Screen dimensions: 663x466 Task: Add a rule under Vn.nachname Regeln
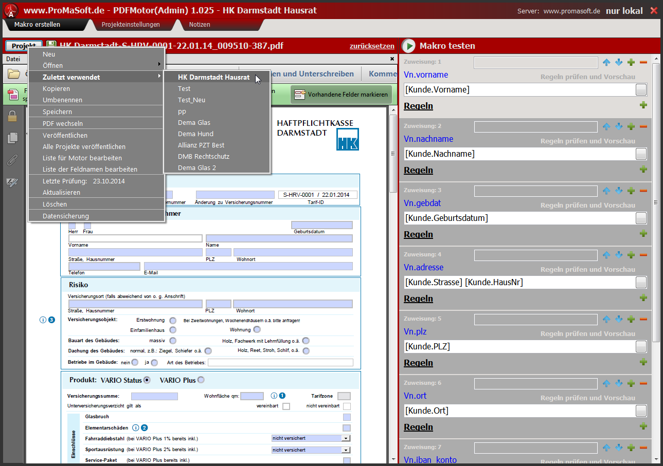point(643,170)
